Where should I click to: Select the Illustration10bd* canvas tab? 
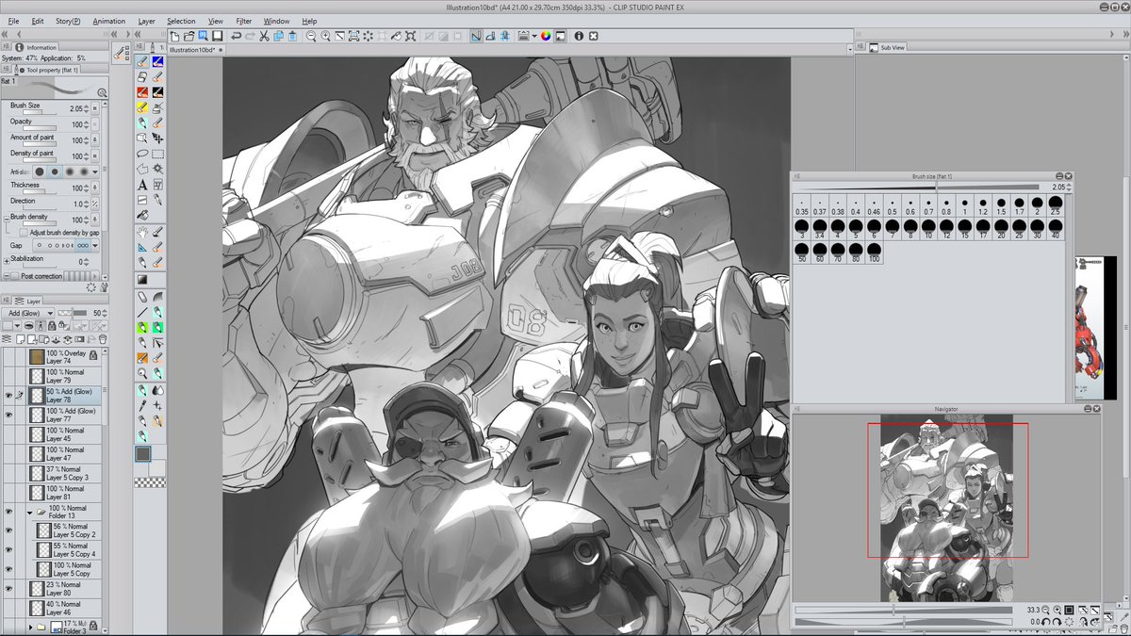pos(194,49)
